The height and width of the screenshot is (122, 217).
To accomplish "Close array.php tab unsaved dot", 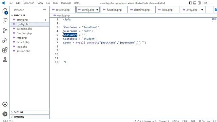I will [x=202, y=9].
